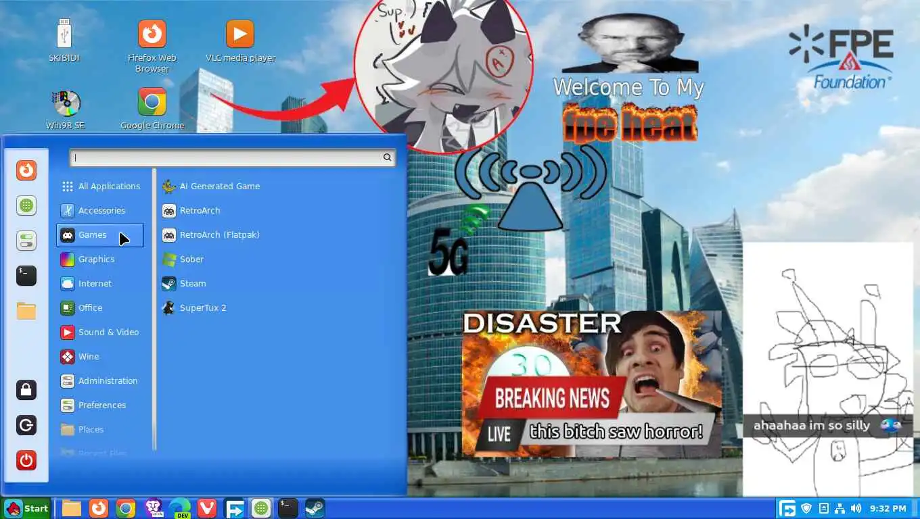This screenshot has width=920, height=519.
Task: Launch Brave browser lion icon on the taskbar
Action: pyautogui.click(x=154, y=508)
